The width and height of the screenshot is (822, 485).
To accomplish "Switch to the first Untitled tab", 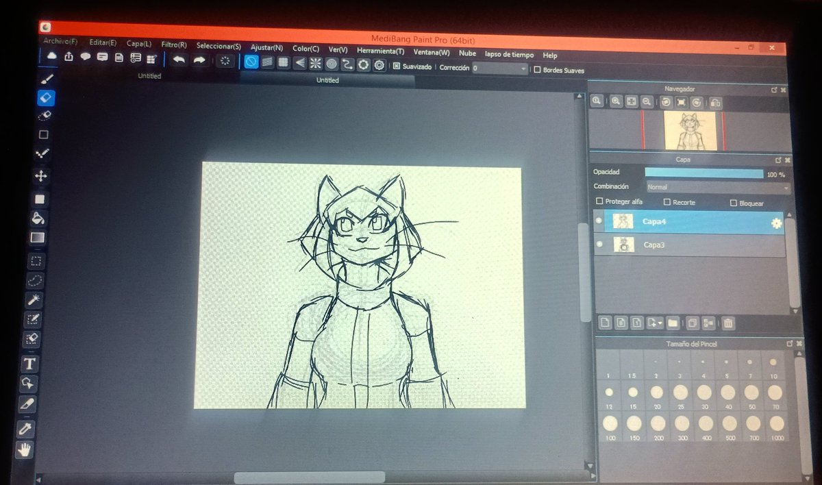I will [x=149, y=76].
